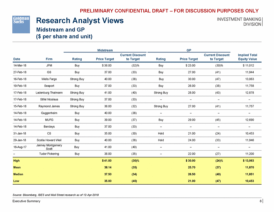This screenshot has height=212, width=274.
Task: Click the 'Barclays' firm name
Action: pyautogui.click(x=49, y=127)
